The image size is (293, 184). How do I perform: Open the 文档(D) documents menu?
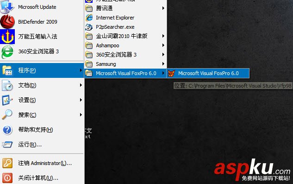coord(42,85)
